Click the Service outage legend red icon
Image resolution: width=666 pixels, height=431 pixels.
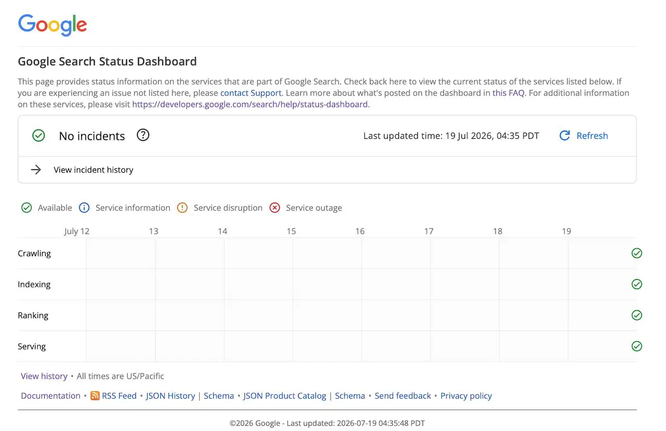(x=275, y=208)
